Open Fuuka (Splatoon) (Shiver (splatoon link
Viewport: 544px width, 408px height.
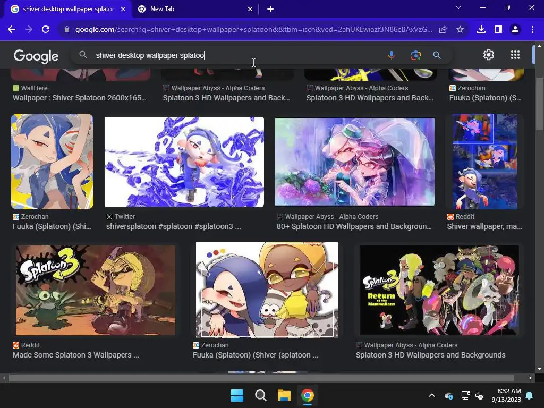tap(256, 355)
